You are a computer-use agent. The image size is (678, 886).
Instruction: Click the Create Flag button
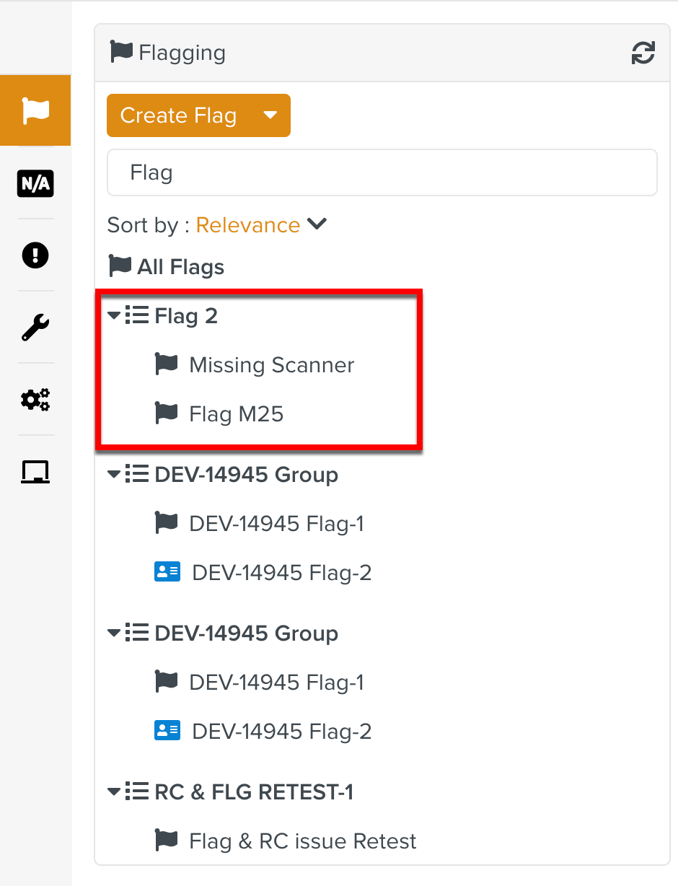[x=178, y=115]
